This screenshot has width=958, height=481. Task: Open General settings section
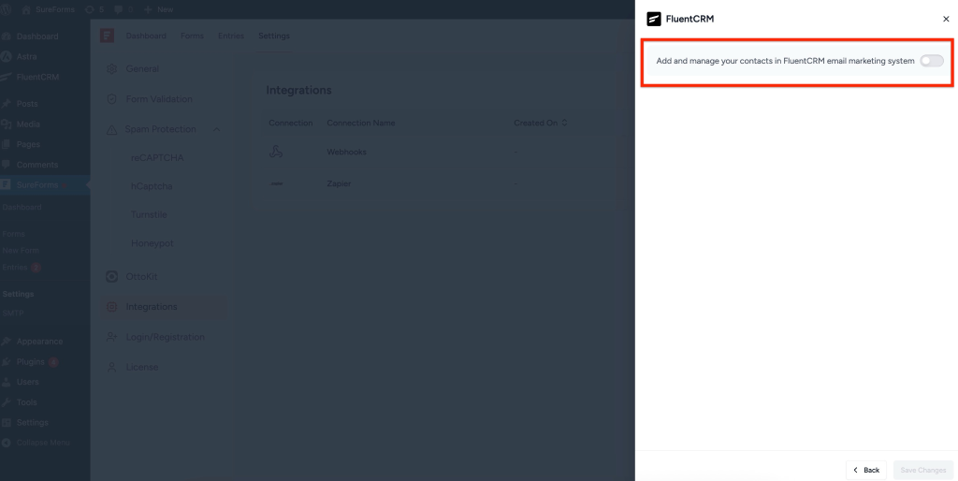(x=142, y=69)
